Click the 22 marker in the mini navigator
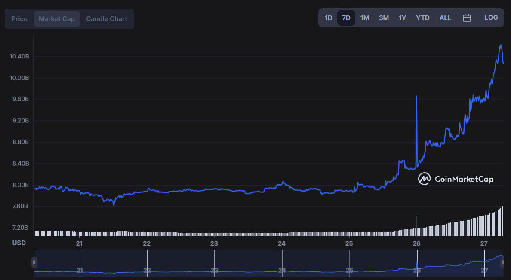This screenshot has height=280, width=511. pyautogui.click(x=147, y=270)
